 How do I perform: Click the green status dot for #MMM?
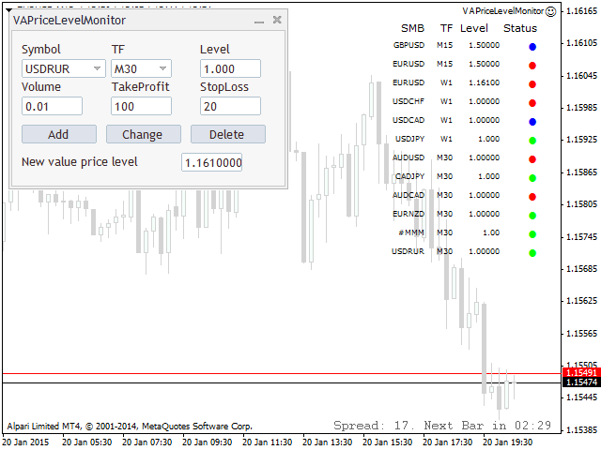point(532,233)
